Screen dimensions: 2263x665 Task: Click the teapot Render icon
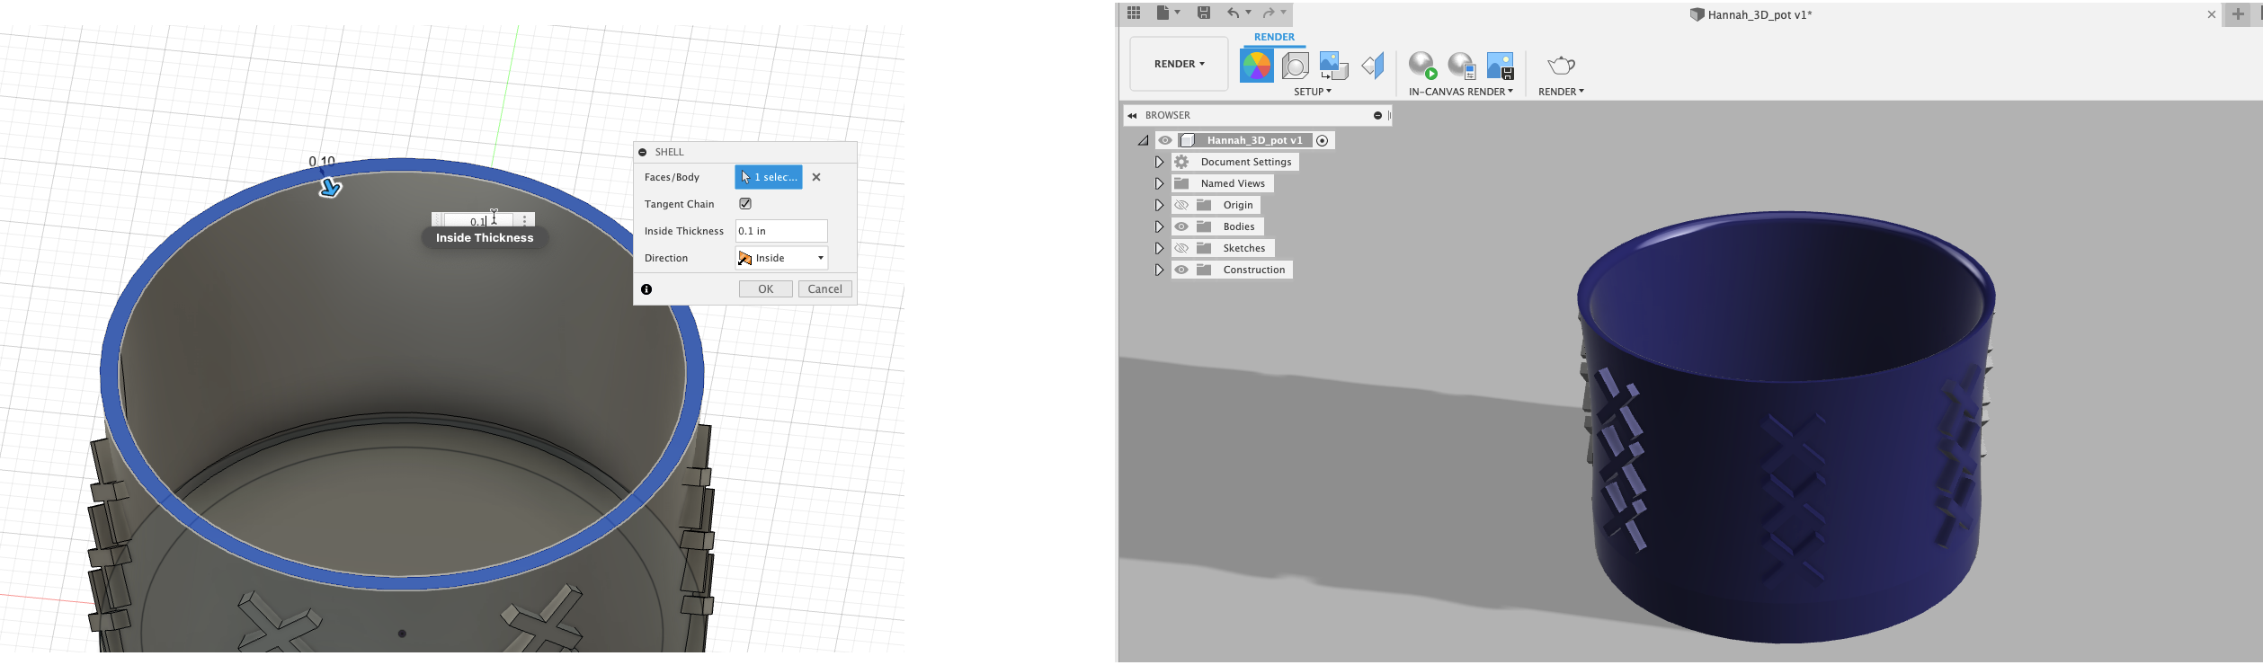pos(1561,66)
